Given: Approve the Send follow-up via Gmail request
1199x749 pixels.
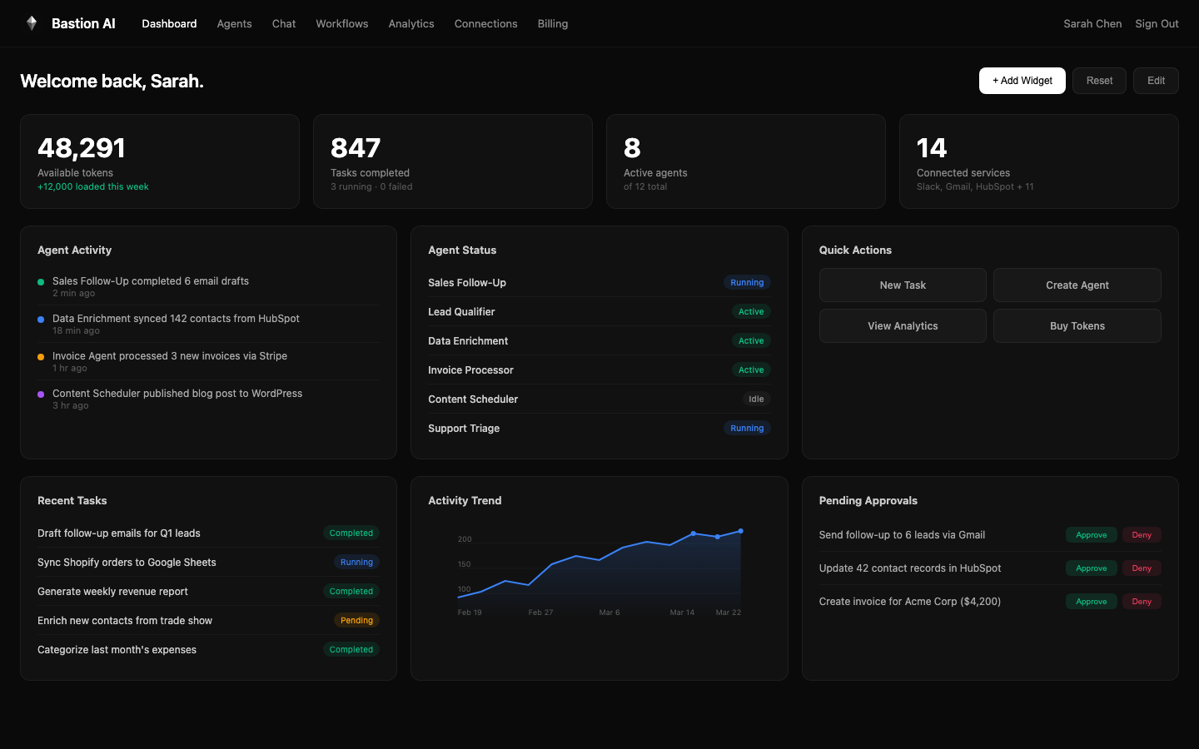Looking at the screenshot, I should pyautogui.click(x=1091, y=535).
